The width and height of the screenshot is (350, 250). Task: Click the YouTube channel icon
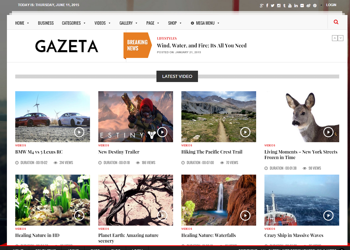[290, 5]
